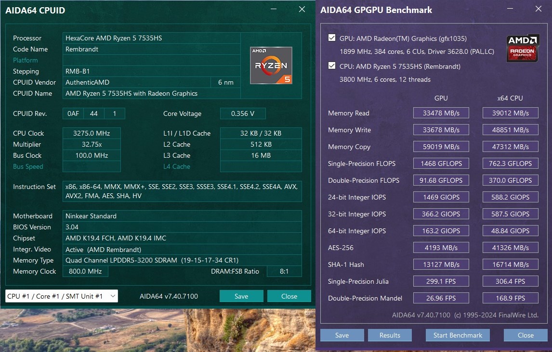Screen dimensions: 552x352
Task: Click the GPU Memory Read 33478 MB/s result
Action: point(441,113)
